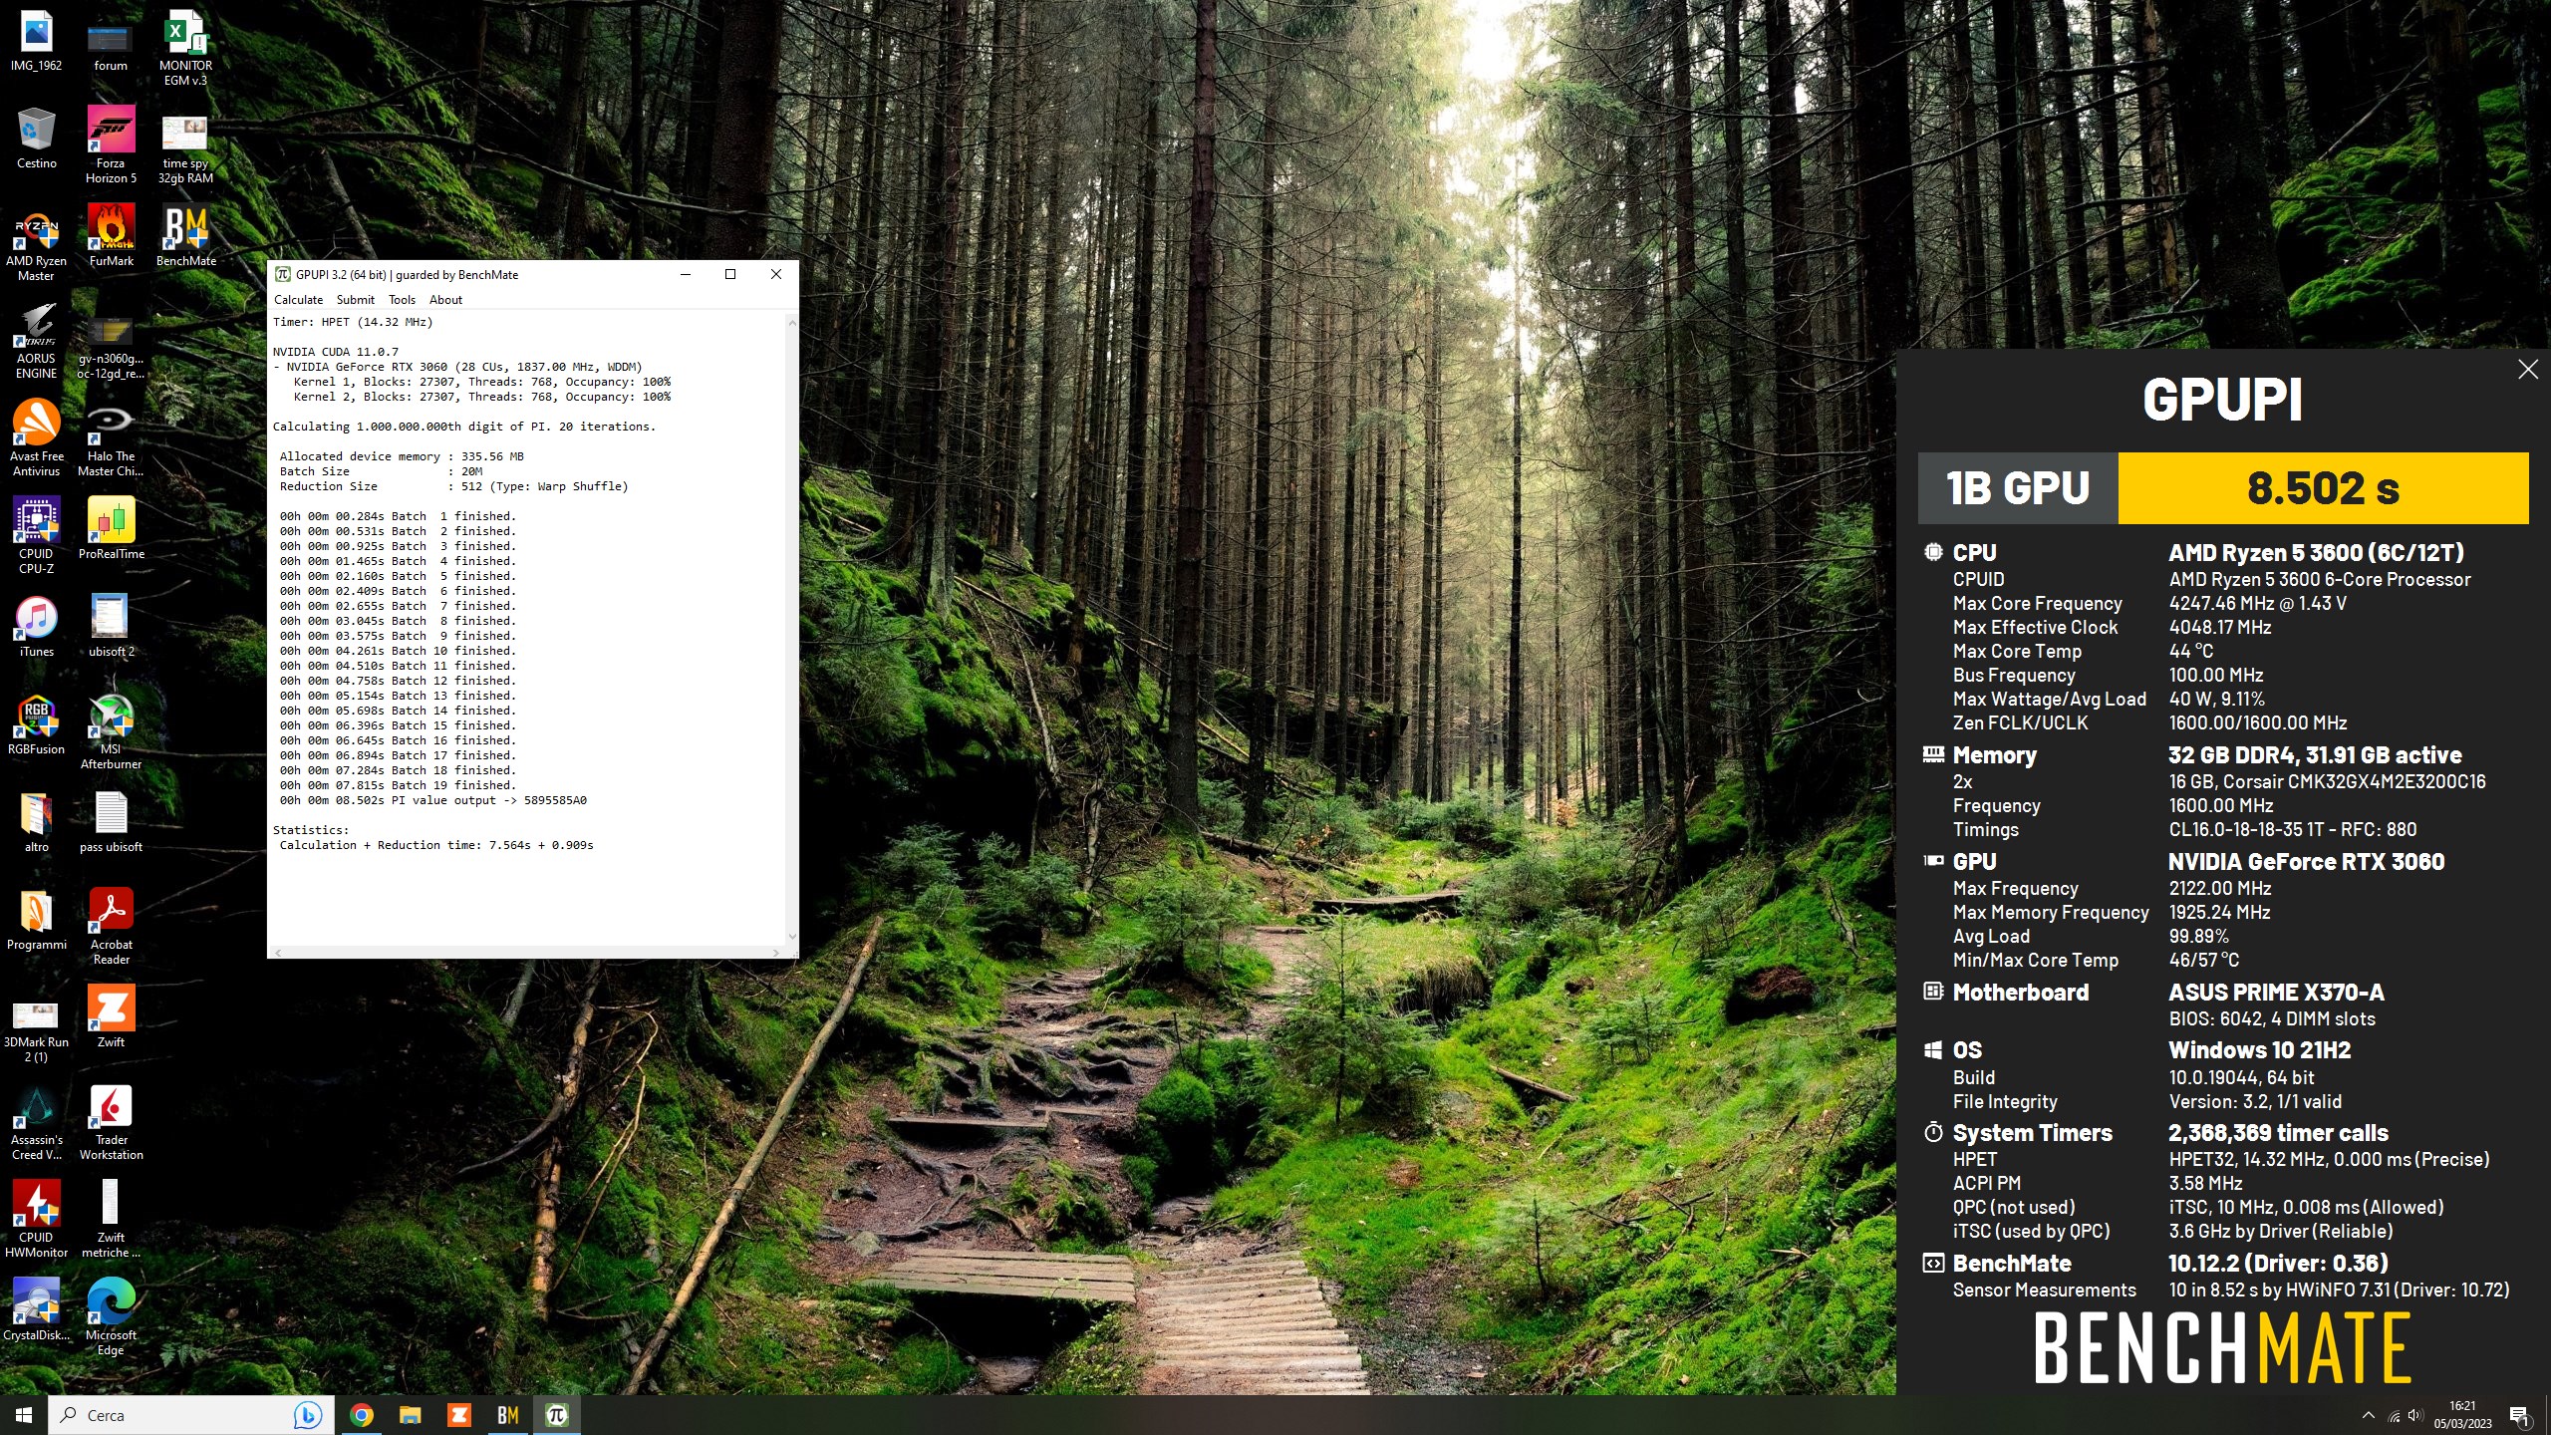Switch to GPUPI taskbar app
Screen dimensions: 2551x1435
[556, 1415]
